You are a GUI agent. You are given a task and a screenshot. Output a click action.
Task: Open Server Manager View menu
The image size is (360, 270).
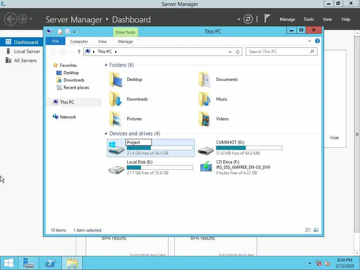(x=327, y=19)
